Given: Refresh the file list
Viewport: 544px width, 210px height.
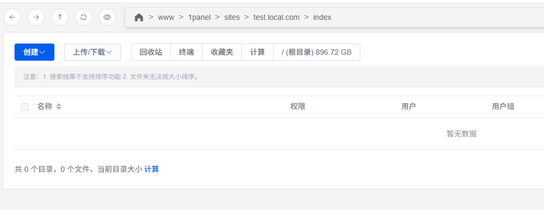Looking at the screenshot, I should 83,17.
